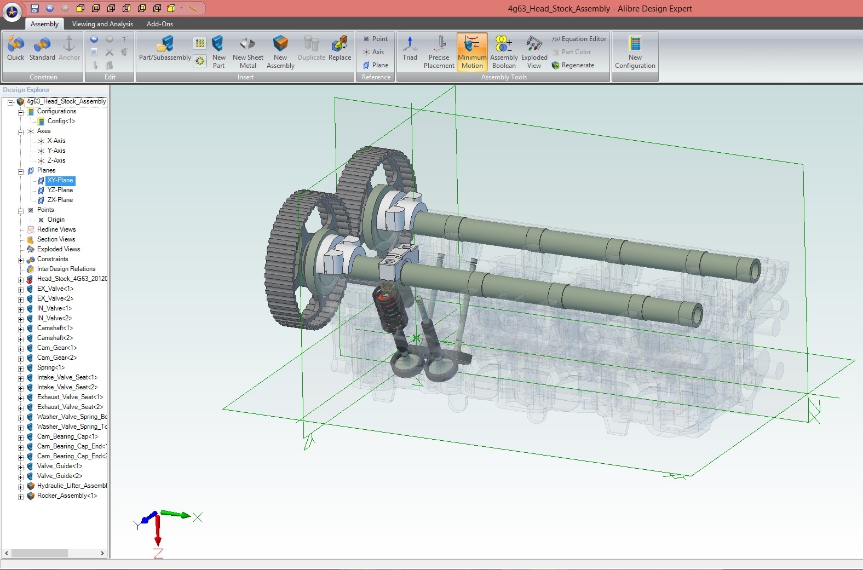Choose the Standard constraint tool
The height and width of the screenshot is (570, 863).
(42, 49)
